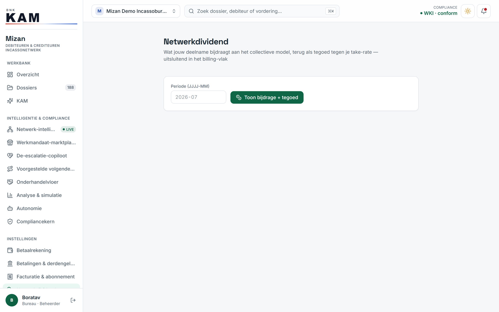Open Betaalrekening wallet icon
The height and width of the screenshot is (312, 499).
[x=10, y=250]
